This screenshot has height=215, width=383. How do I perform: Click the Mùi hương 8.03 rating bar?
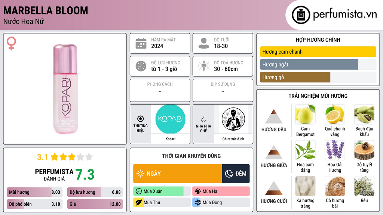(35, 192)
